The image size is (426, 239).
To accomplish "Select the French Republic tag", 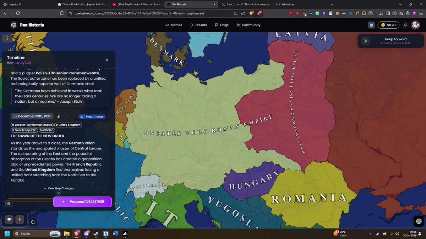I will [x=24, y=130].
